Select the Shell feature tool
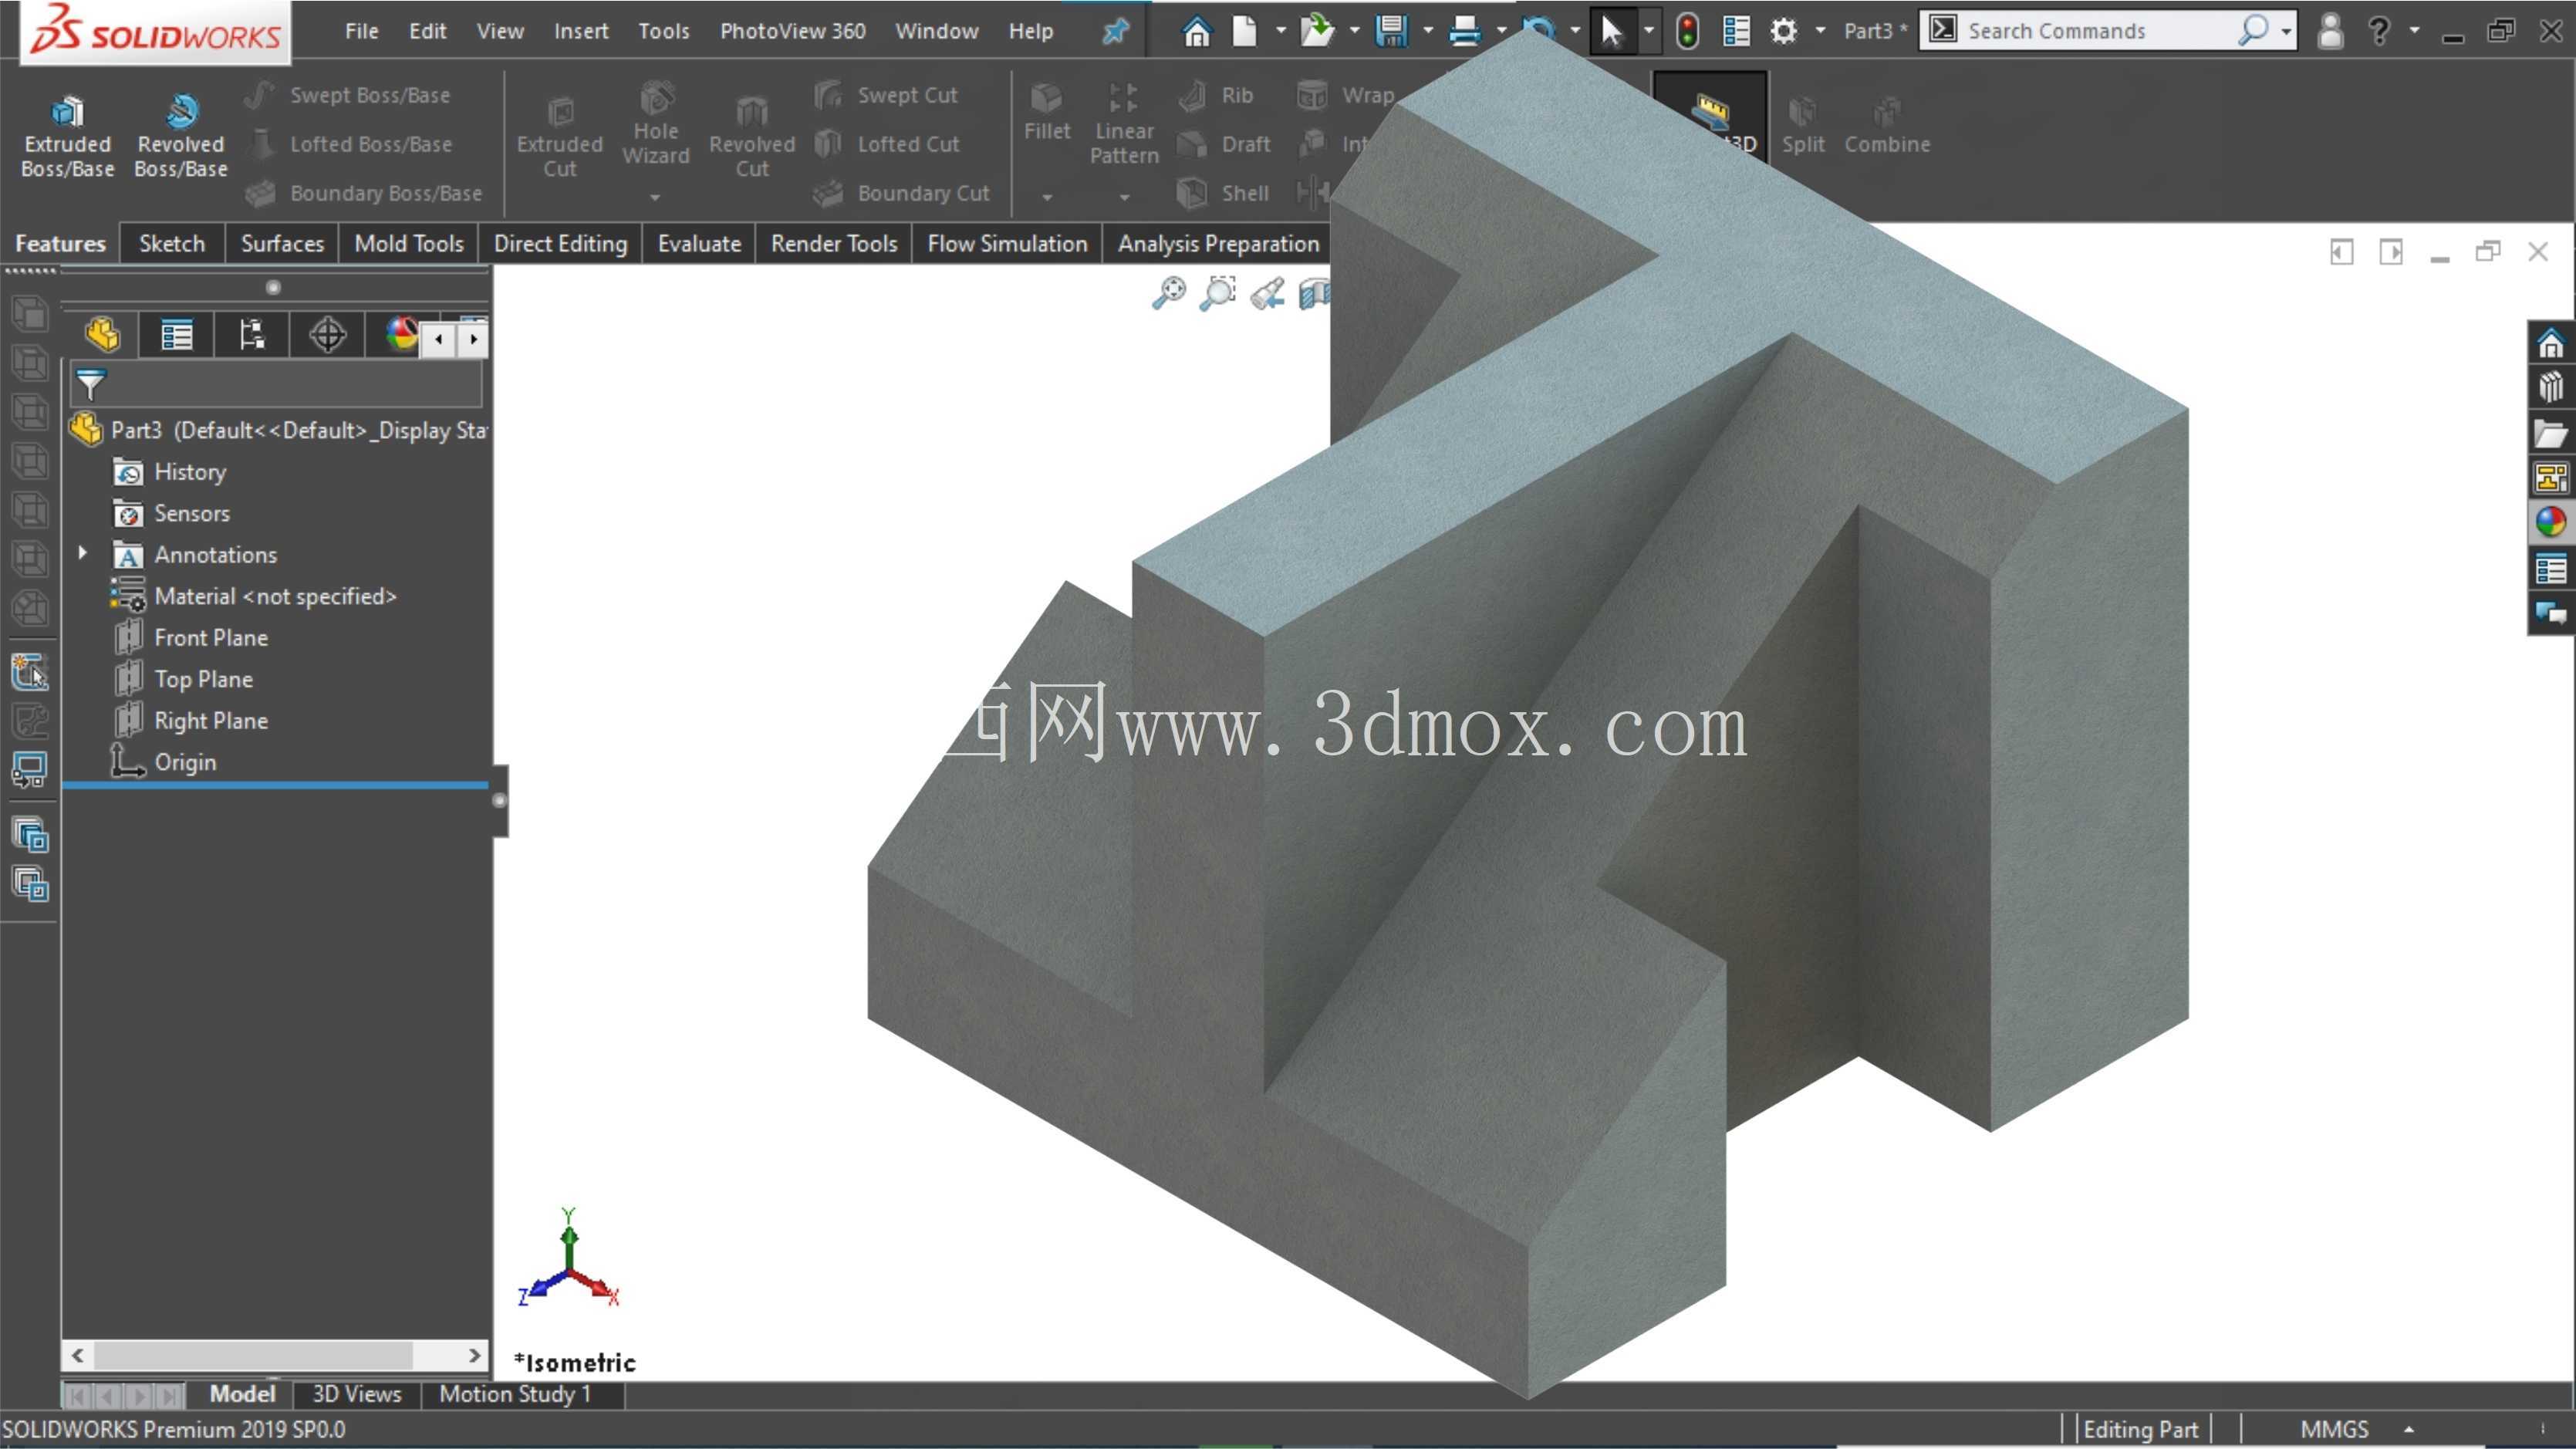The height and width of the screenshot is (1449, 2576). pyautogui.click(x=1223, y=193)
